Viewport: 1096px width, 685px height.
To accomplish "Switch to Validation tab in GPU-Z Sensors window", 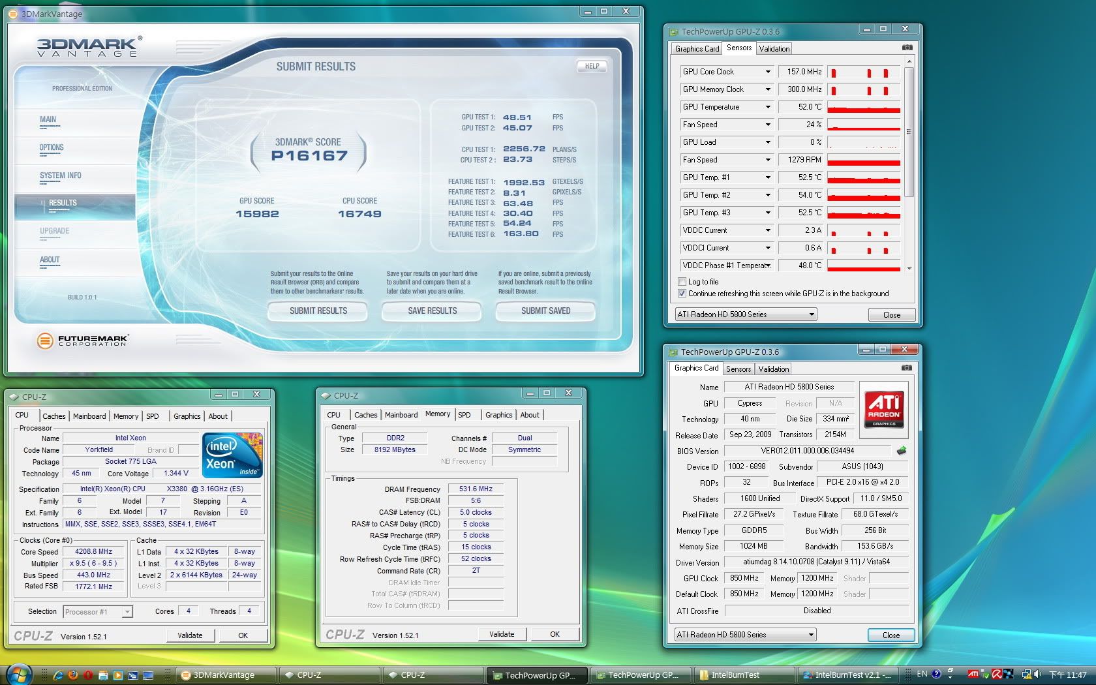I will tap(774, 49).
